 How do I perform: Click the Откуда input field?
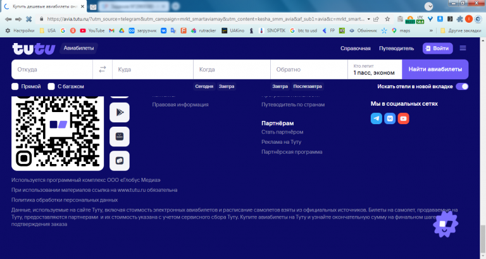pos(52,70)
